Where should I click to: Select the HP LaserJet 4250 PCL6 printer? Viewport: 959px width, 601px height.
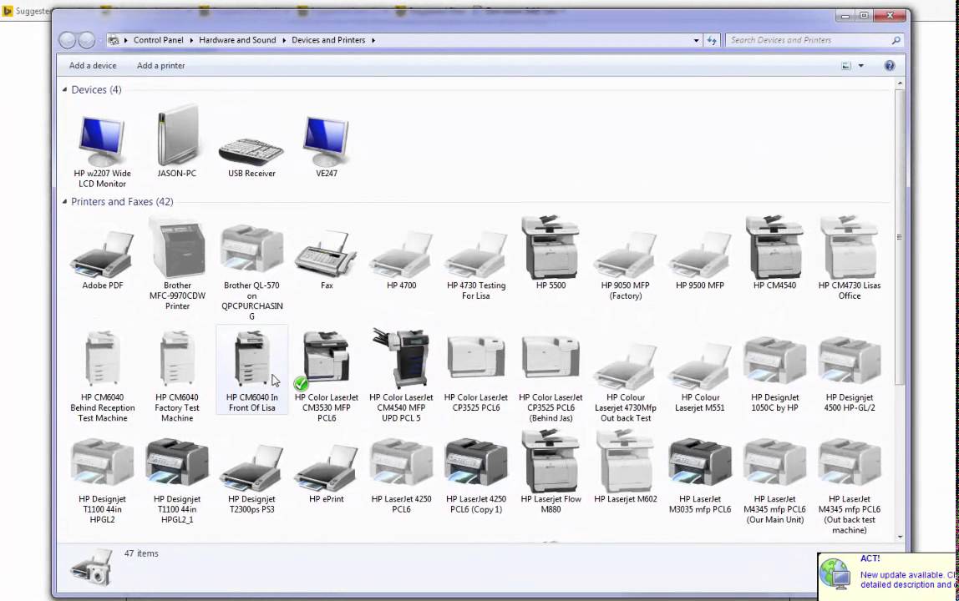[x=401, y=475]
